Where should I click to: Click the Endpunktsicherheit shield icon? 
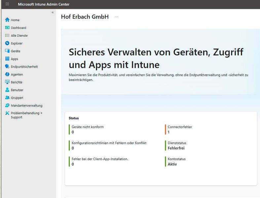point(7,67)
